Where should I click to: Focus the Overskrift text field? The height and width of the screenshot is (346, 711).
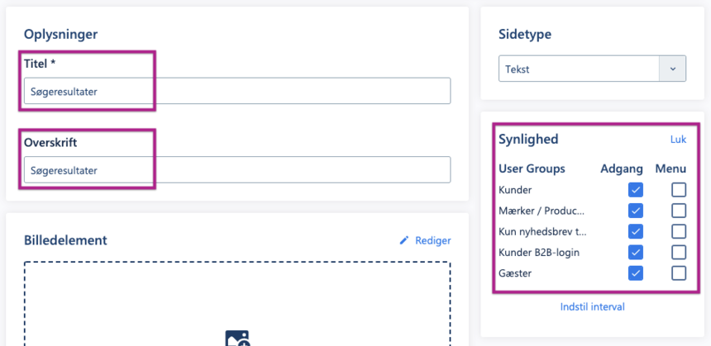point(236,170)
